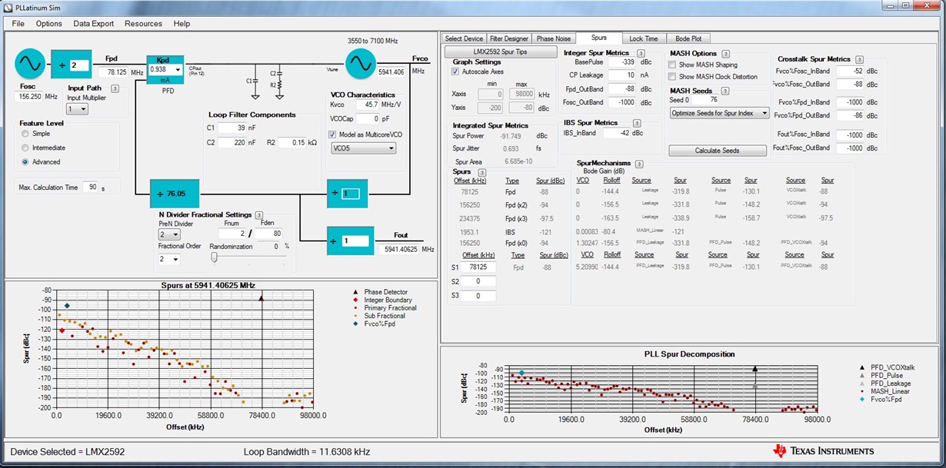Click Integer Boundary legend entry
This screenshot has width=946, height=468.
point(383,300)
